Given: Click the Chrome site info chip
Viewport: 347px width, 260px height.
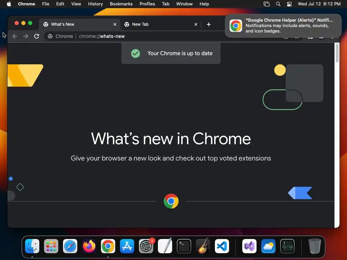Looking at the screenshot, I should pos(60,36).
